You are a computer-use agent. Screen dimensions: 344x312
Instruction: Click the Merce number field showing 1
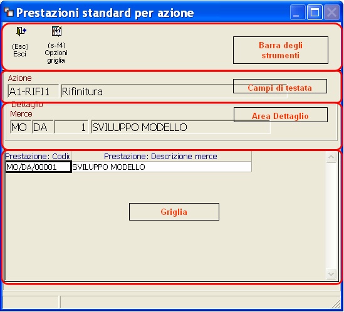pyautogui.click(x=71, y=127)
